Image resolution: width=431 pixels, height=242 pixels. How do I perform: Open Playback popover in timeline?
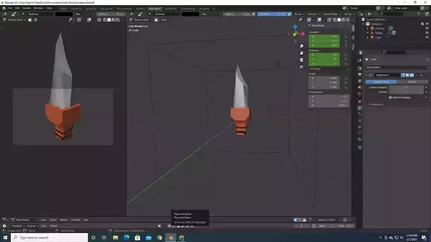click(18, 226)
